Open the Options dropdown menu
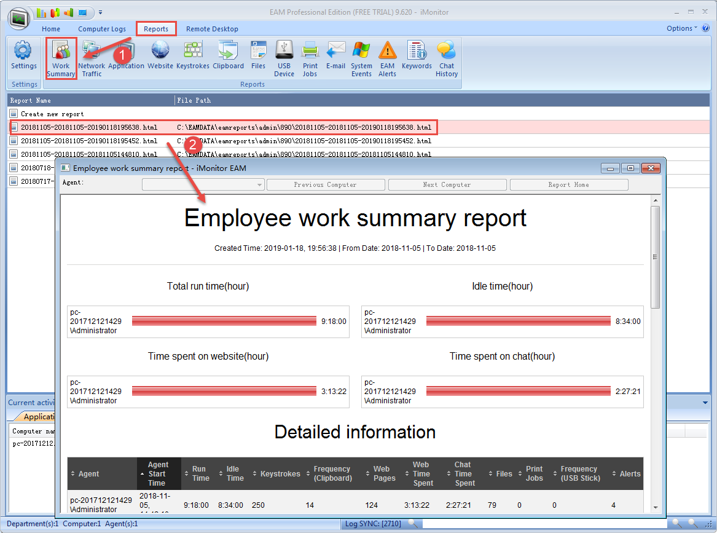The width and height of the screenshot is (717, 533). coord(682,28)
